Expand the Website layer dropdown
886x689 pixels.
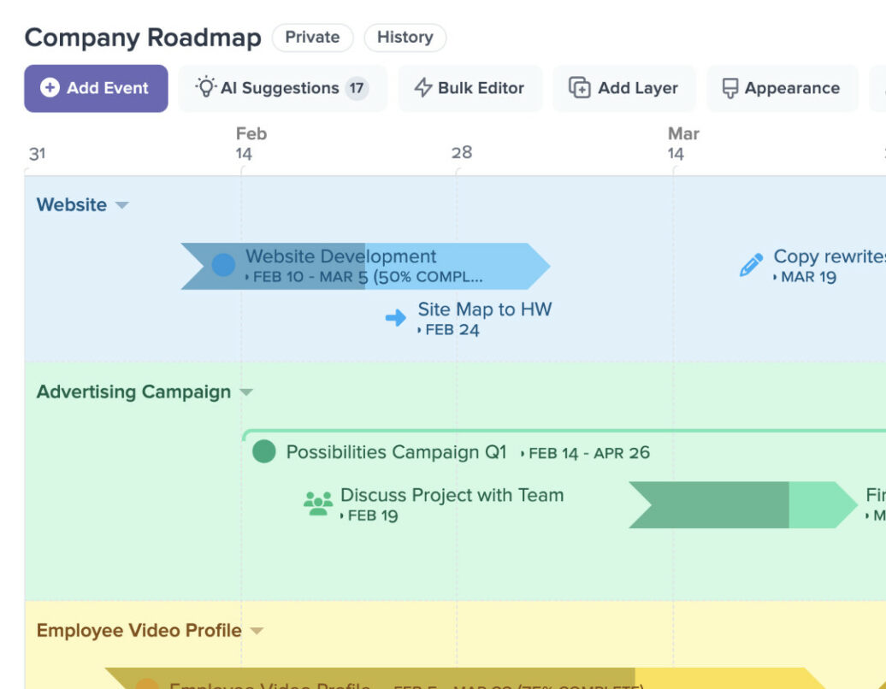(121, 205)
